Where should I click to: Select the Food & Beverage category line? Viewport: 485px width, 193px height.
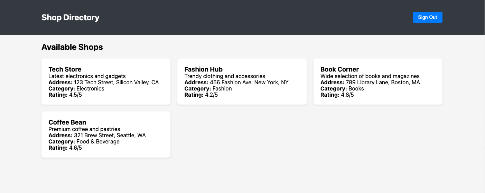(84, 141)
